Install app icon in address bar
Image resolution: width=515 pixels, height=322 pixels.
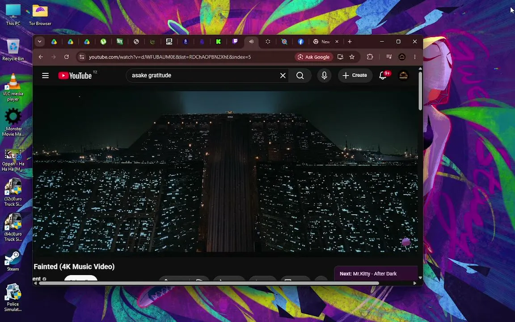click(340, 57)
